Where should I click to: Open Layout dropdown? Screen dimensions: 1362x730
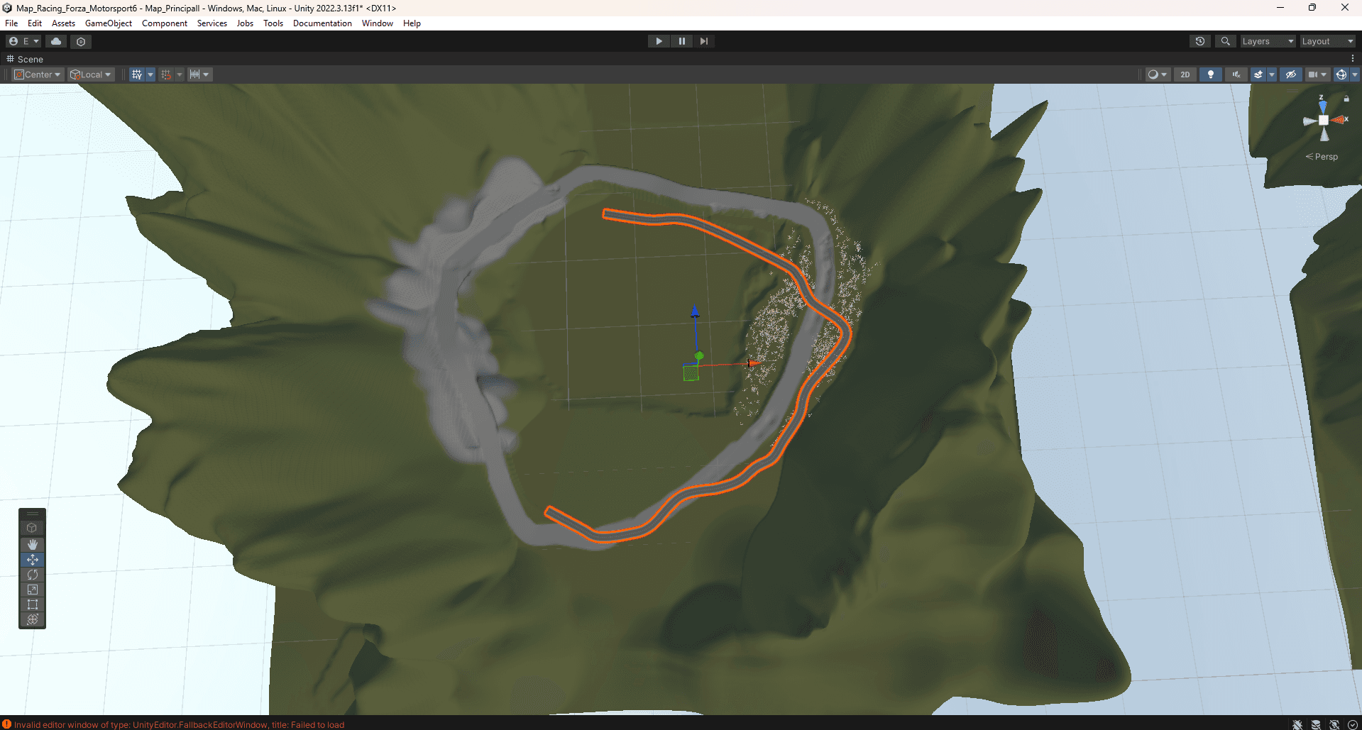click(1327, 41)
